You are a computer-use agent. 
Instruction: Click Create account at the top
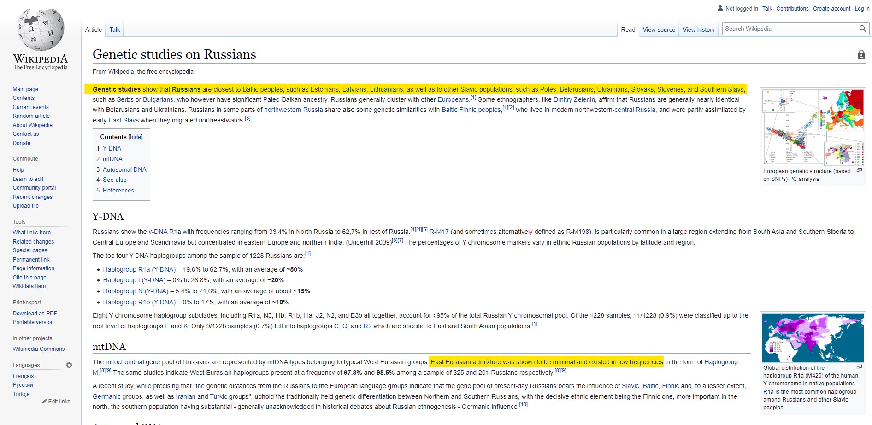coord(832,9)
